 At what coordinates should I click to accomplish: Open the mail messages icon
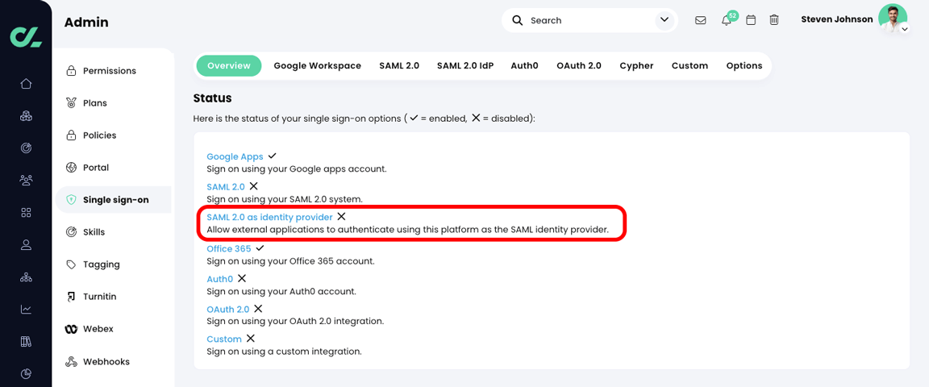(x=700, y=20)
